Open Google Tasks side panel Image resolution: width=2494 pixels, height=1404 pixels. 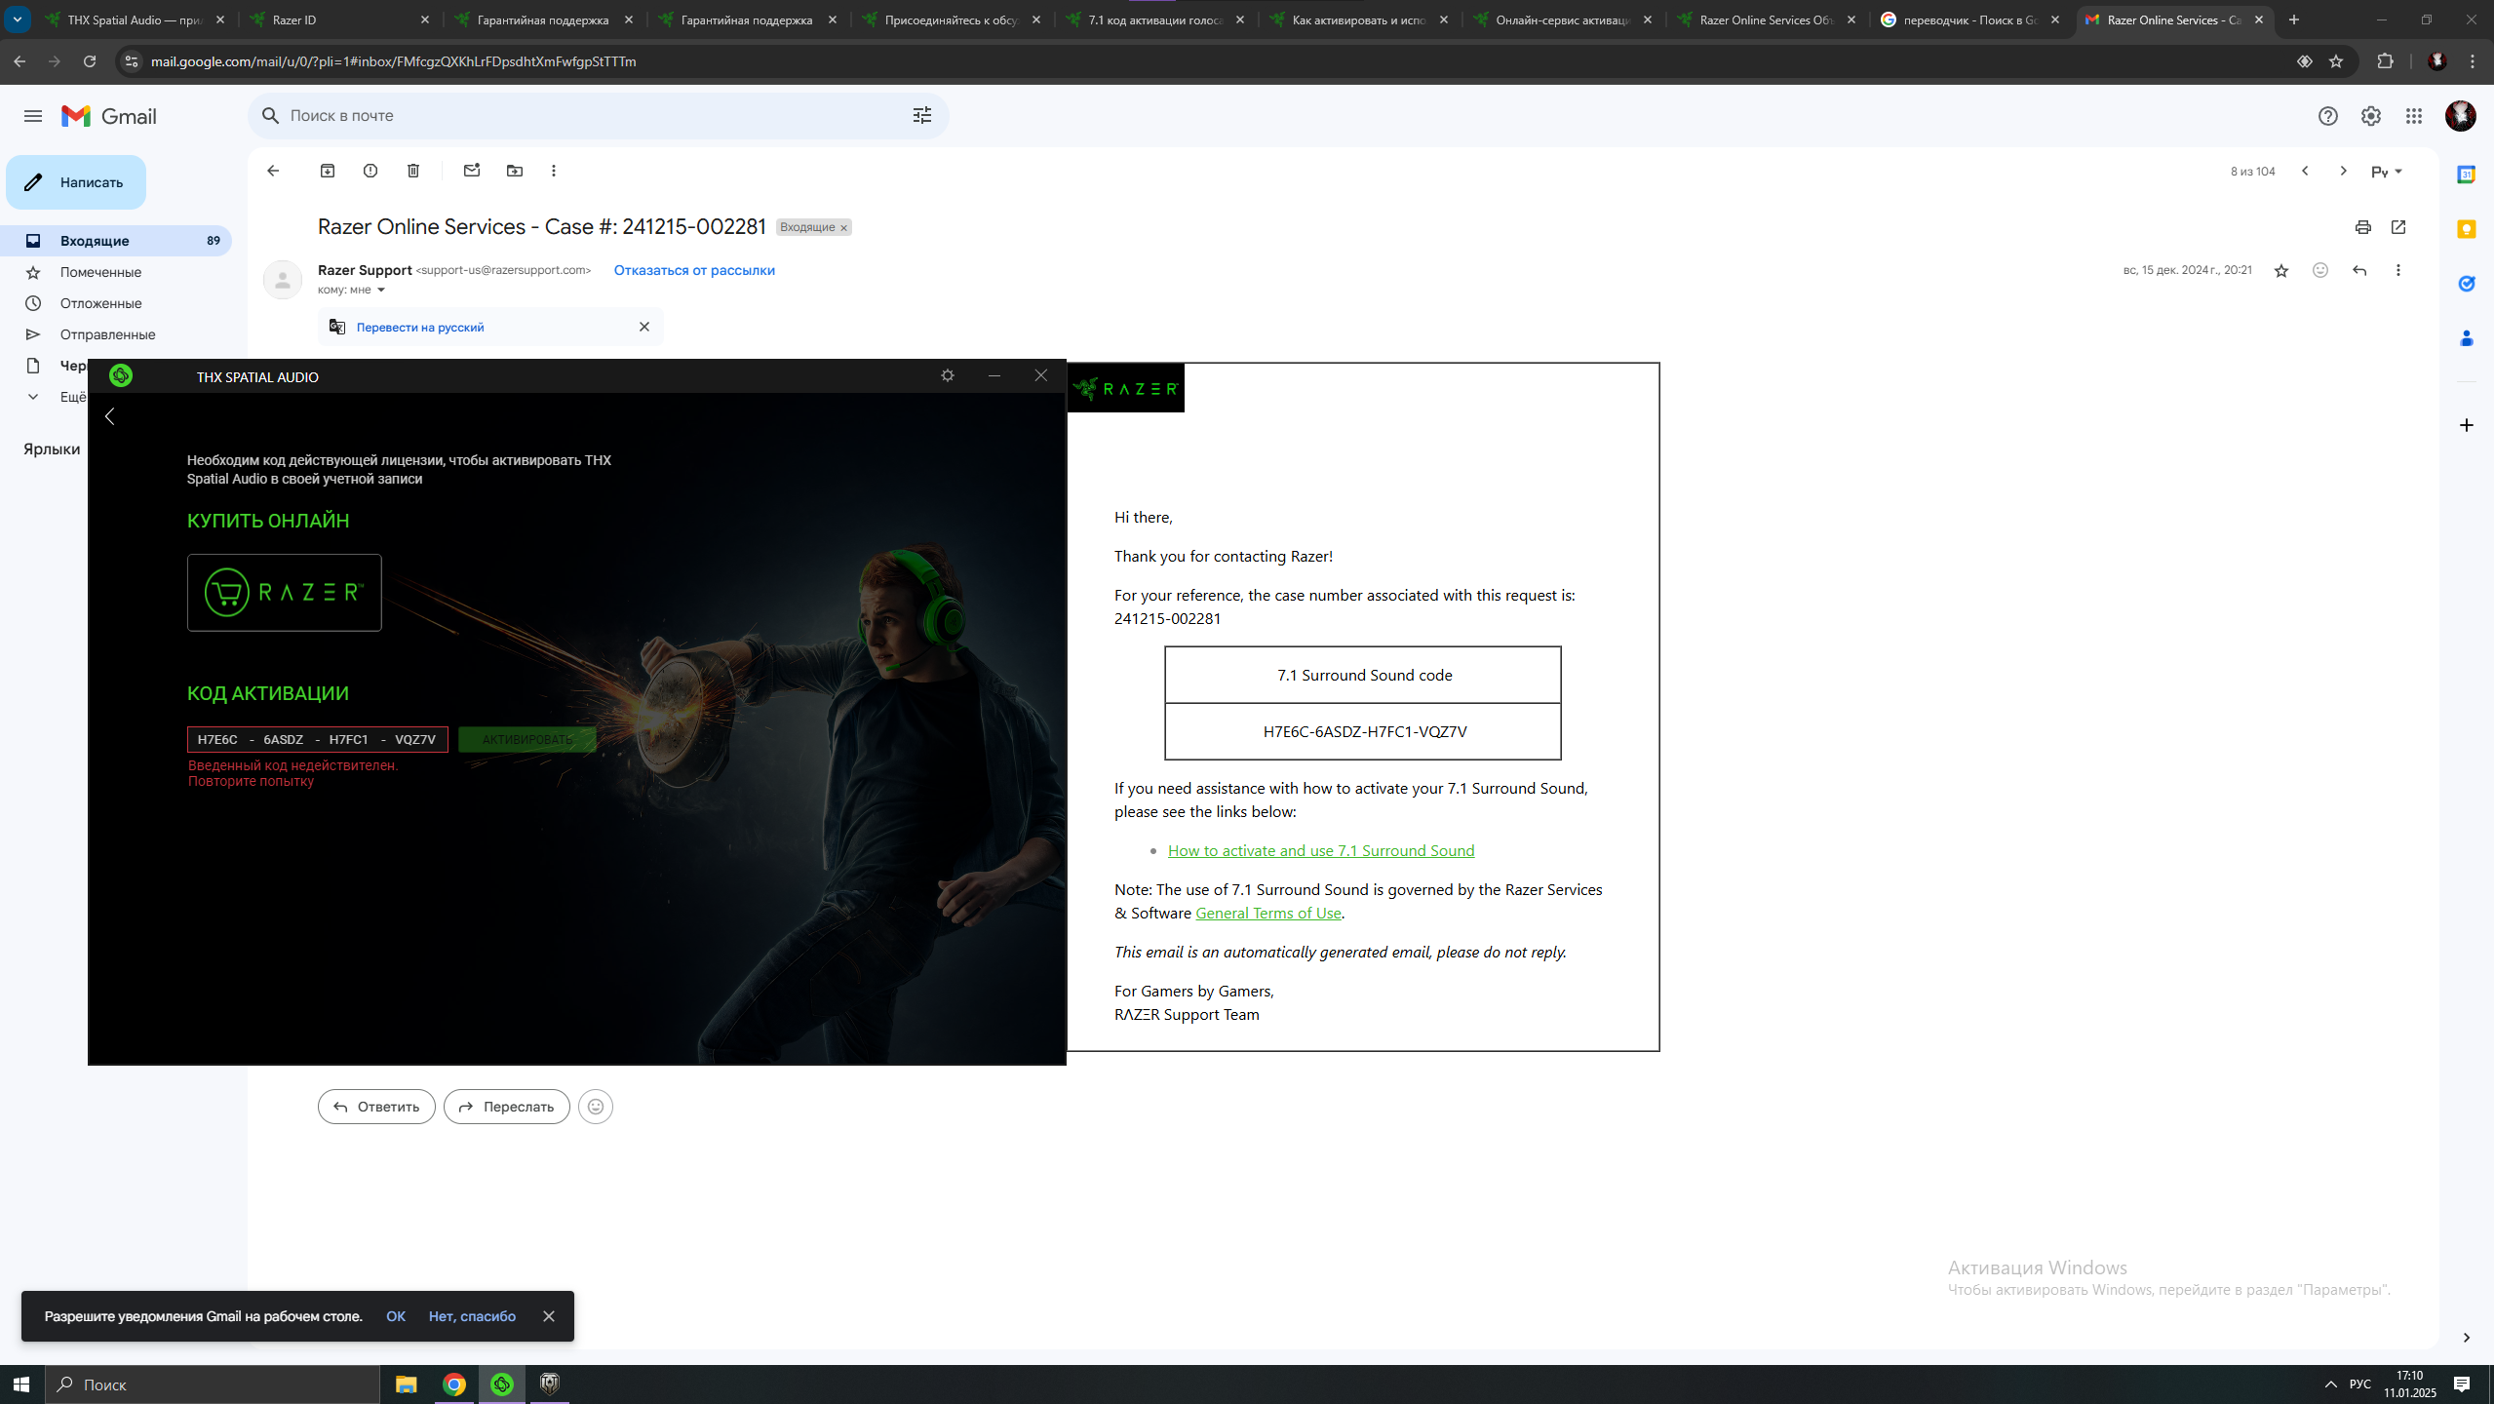tap(2467, 284)
